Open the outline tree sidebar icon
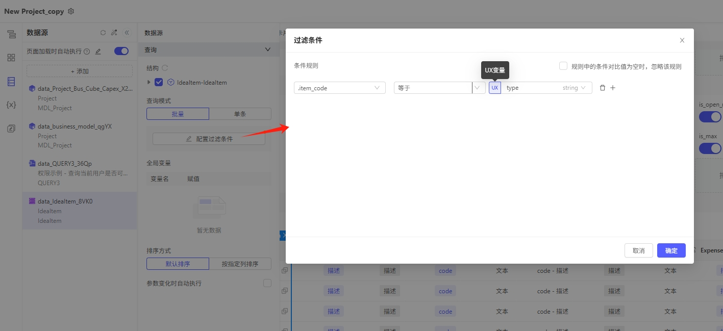The image size is (723, 331). (11, 34)
